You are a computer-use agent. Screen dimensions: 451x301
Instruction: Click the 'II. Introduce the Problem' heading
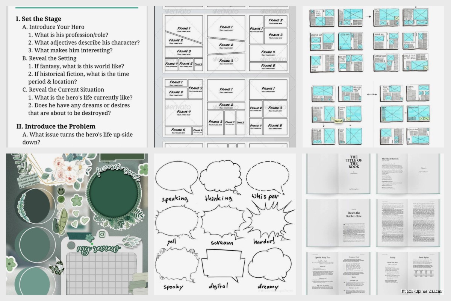pyautogui.click(x=56, y=126)
